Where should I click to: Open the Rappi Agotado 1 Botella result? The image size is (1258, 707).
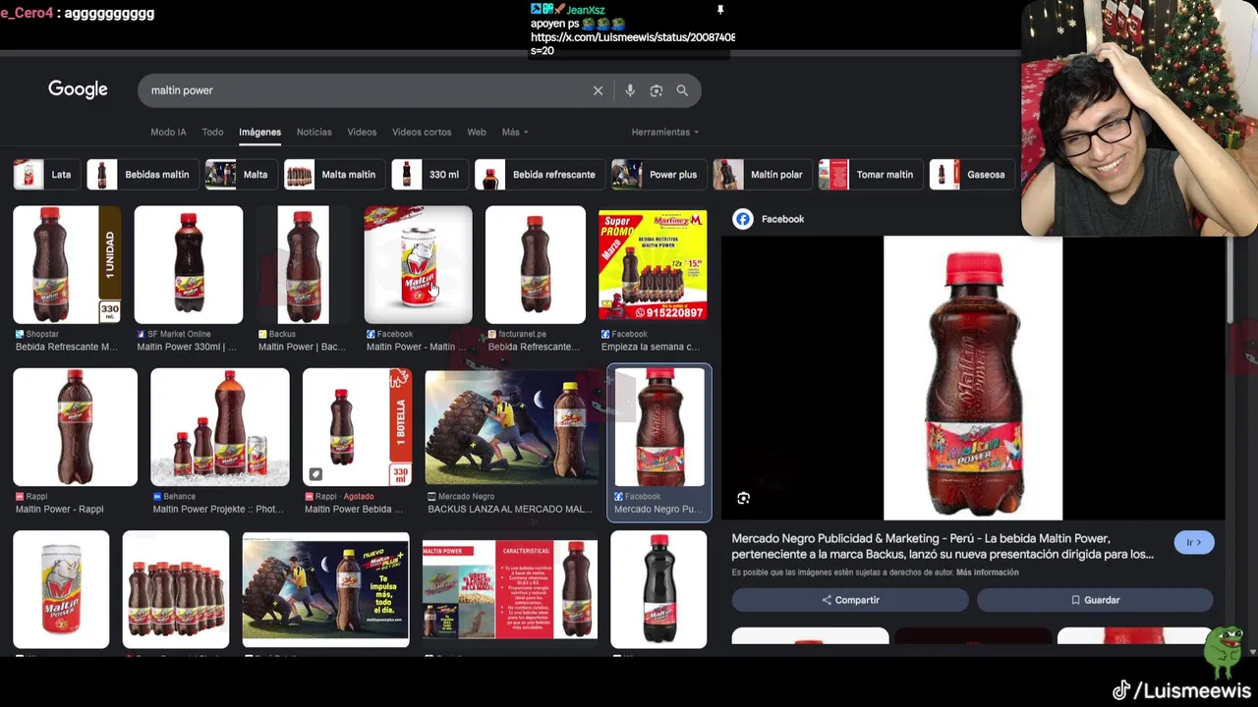click(x=357, y=427)
